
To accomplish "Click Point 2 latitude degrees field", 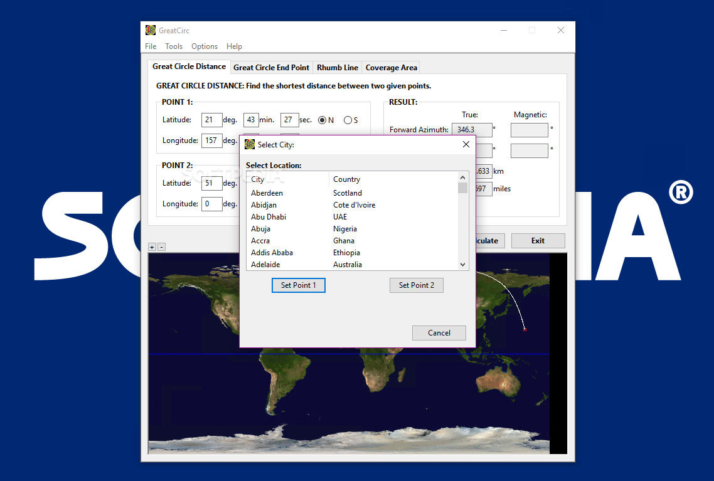I will click(211, 183).
